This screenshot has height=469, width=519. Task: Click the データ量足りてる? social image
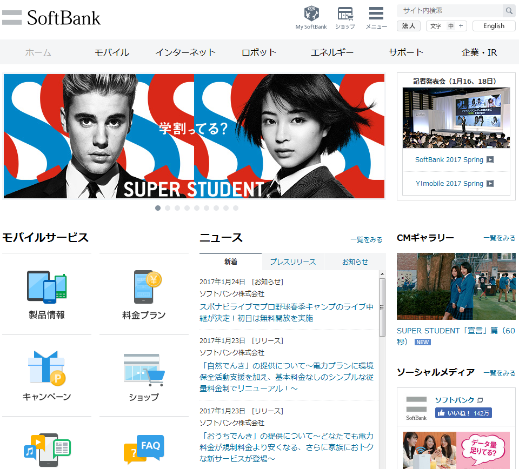456,450
